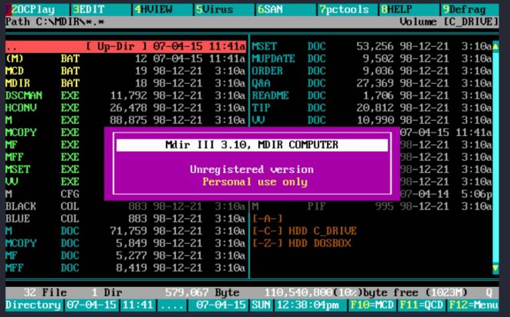Viewport: 510px width, 317px height.
Task: Select the TIP DOC file
Action: 372,107
